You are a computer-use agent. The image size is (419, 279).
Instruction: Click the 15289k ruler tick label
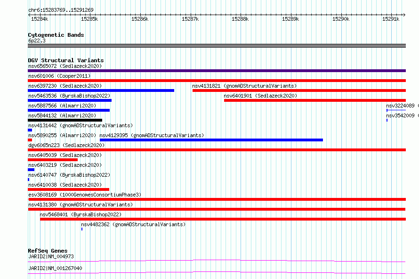[290, 19]
